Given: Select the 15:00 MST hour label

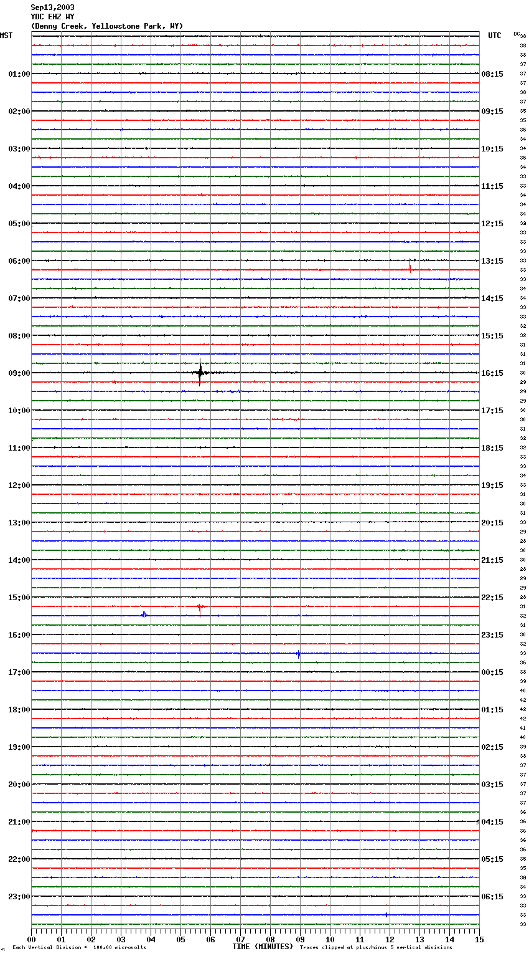Looking at the screenshot, I should (19, 598).
